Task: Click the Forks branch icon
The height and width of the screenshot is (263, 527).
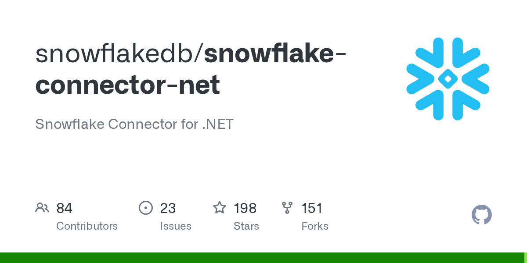Action: pyautogui.click(x=287, y=208)
